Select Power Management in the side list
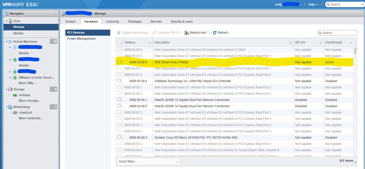 (x=81, y=39)
